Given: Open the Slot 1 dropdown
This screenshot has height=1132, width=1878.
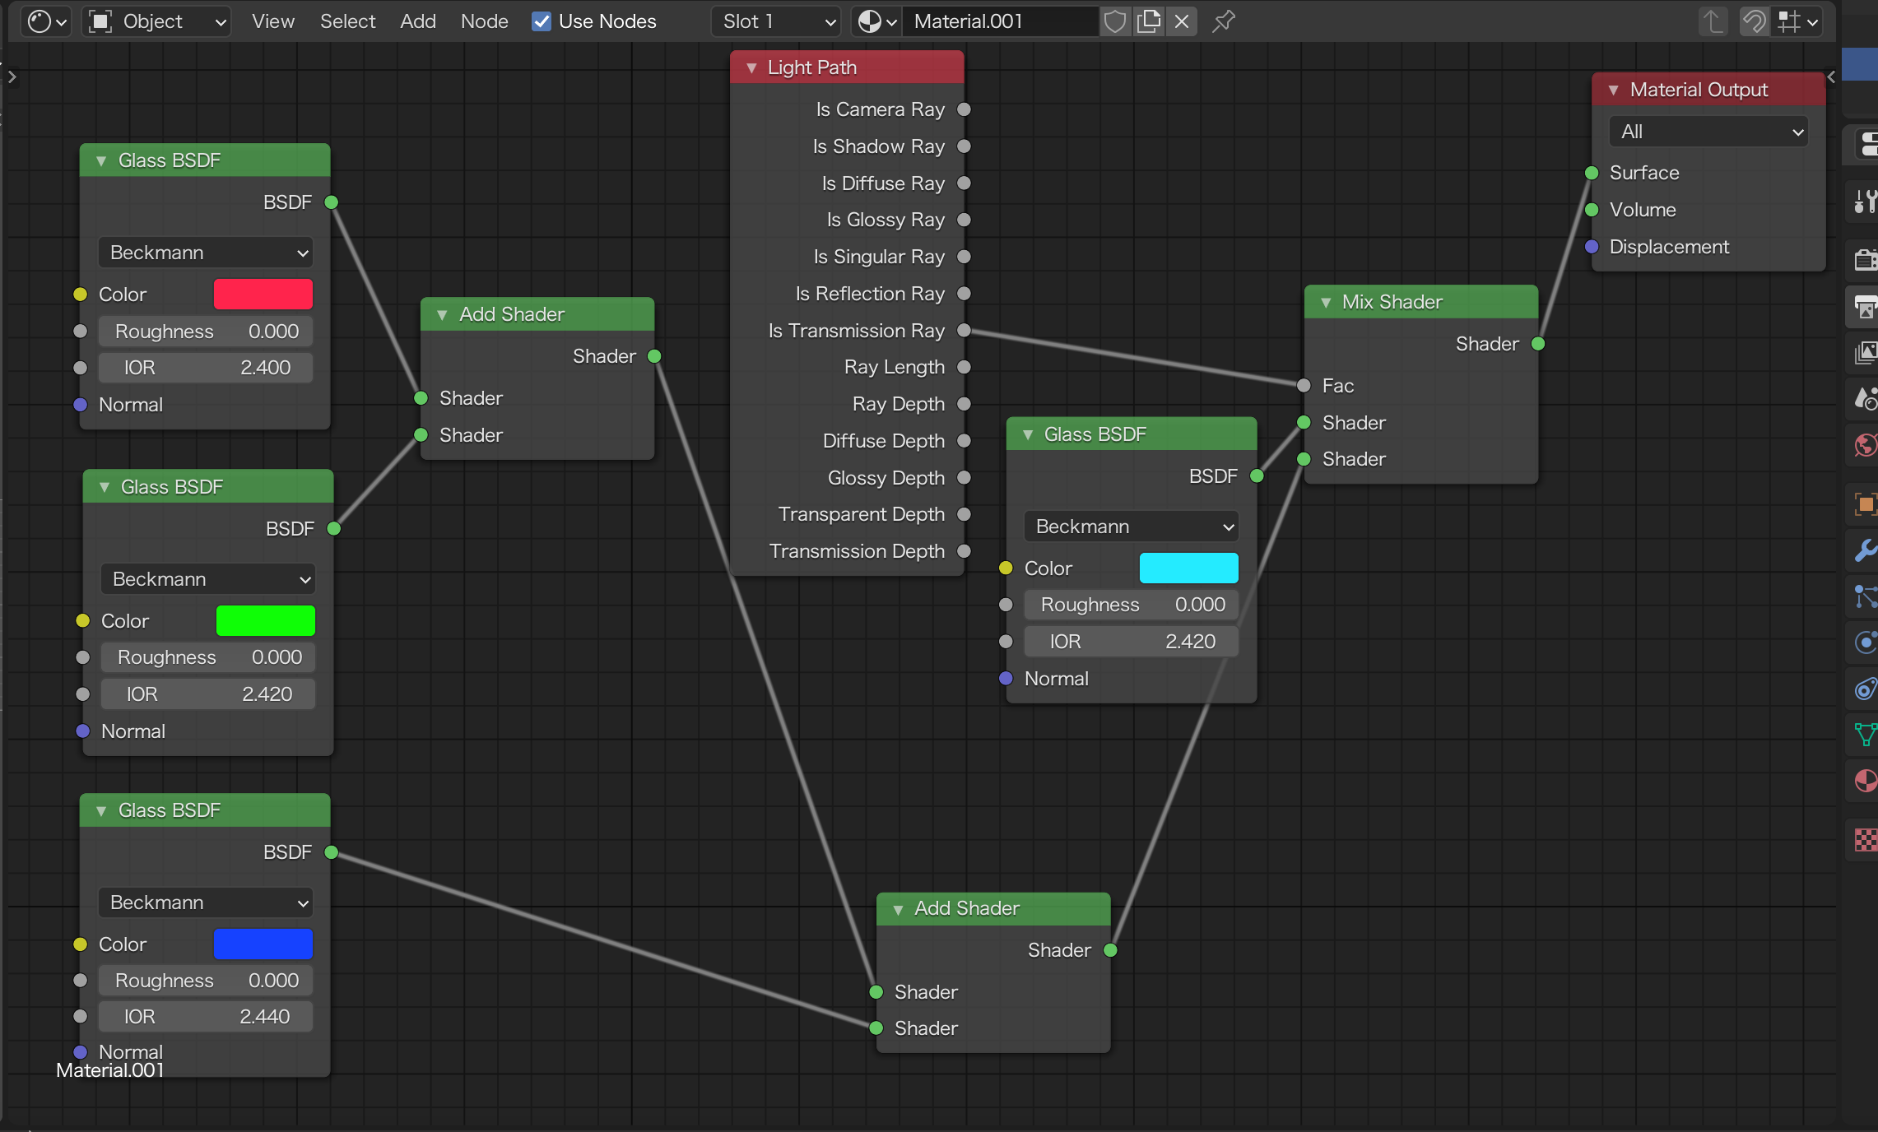Looking at the screenshot, I should (776, 21).
